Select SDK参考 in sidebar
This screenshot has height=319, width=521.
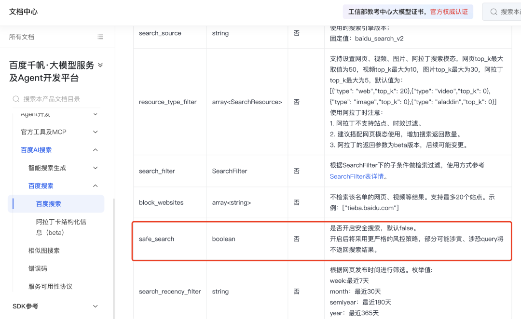25,306
